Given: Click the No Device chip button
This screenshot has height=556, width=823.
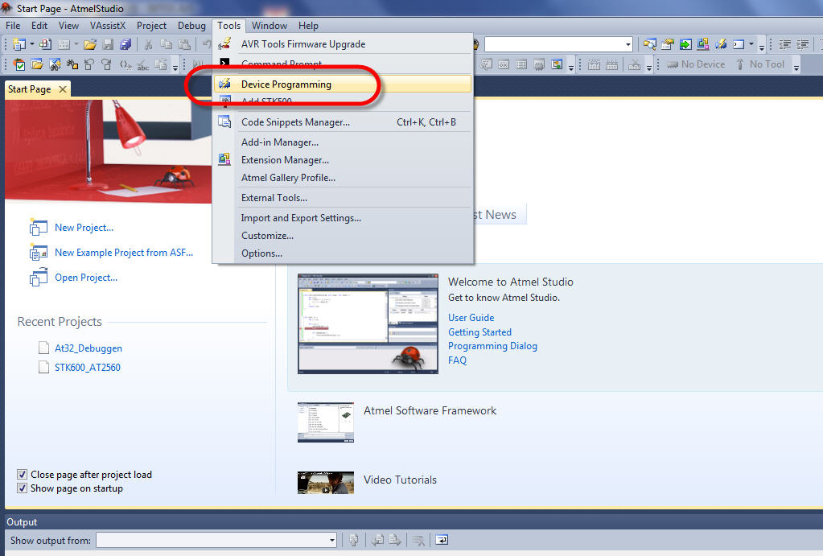Looking at the screenshot, I should pyautogui.click(x=695, y=64).
